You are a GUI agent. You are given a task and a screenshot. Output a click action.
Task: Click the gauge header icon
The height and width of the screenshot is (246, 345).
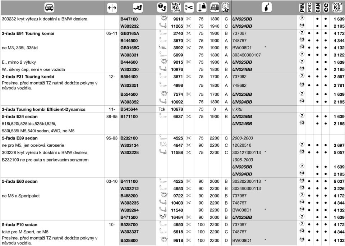click(225, 8)
